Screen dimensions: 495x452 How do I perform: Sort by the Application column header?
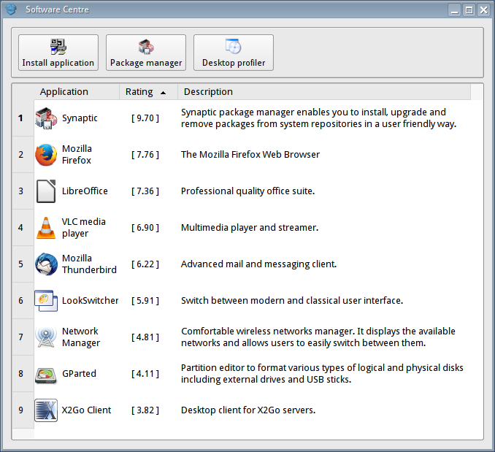77,92
